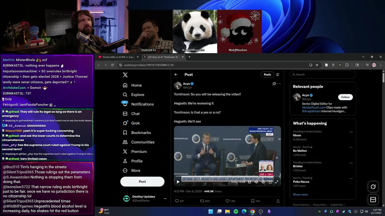Open OBS Studio from the taskbar
The image size is (385, 216).
261,211
